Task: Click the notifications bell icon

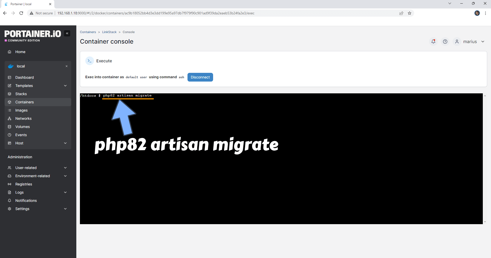Action: coord(433,42)
